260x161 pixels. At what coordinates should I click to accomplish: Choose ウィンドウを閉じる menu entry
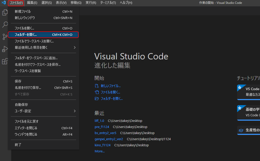pyautogui.click(x=44, y=134)
